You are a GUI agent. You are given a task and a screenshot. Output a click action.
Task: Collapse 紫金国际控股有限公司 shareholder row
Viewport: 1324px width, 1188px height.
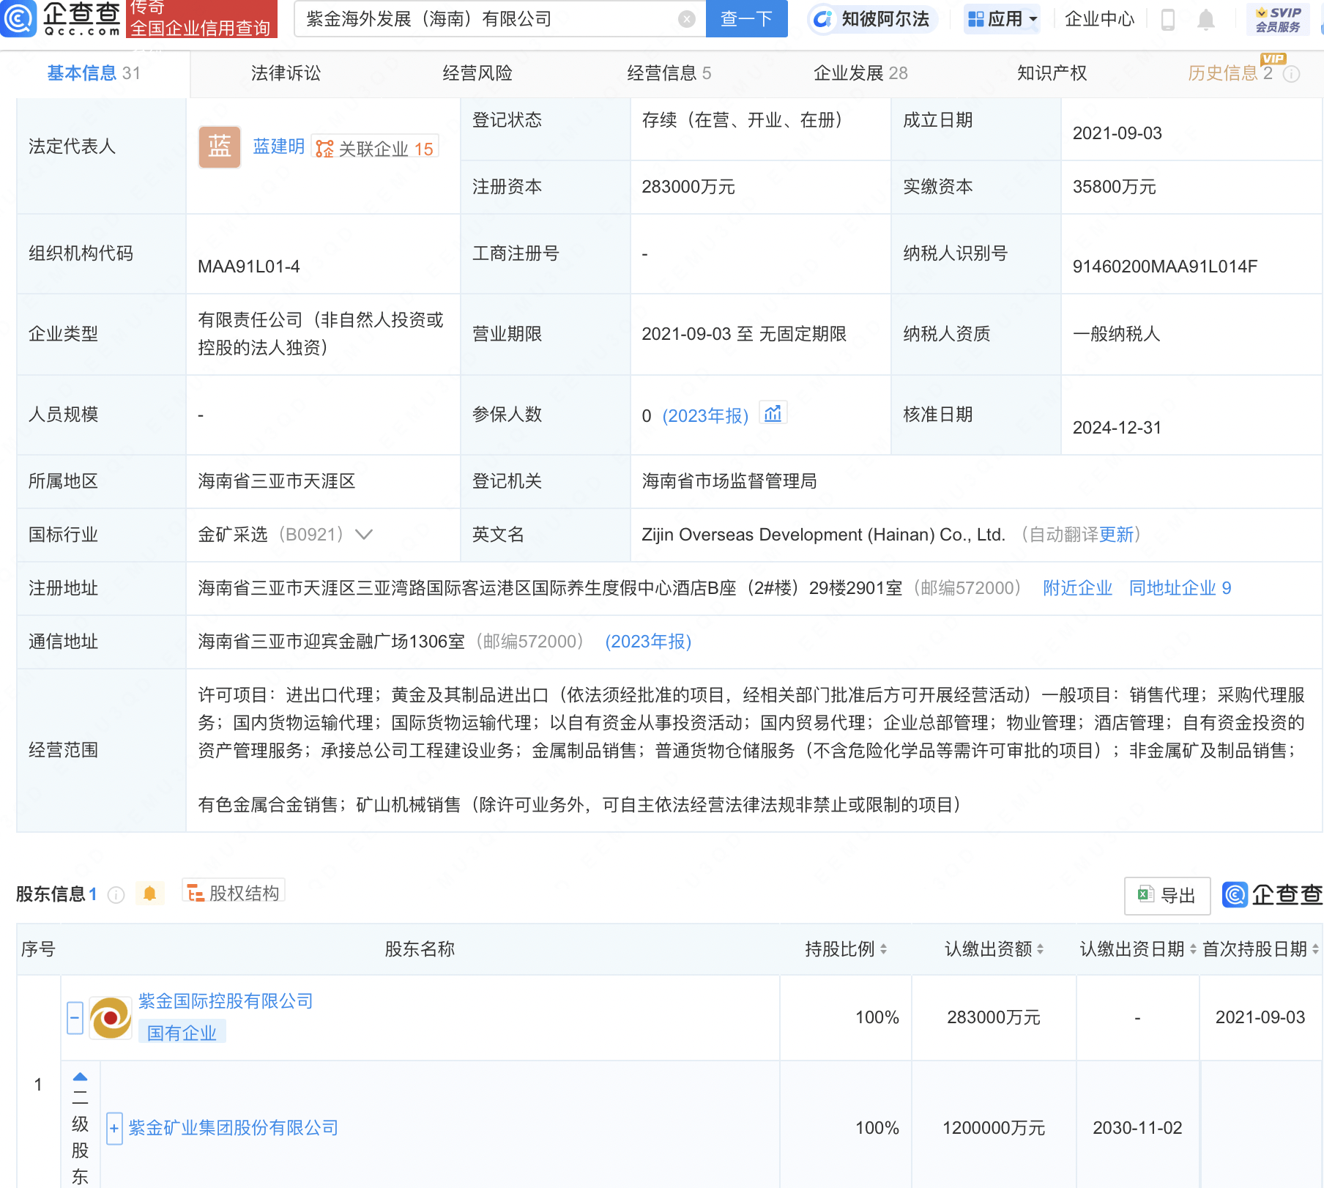click(75, 1018)
